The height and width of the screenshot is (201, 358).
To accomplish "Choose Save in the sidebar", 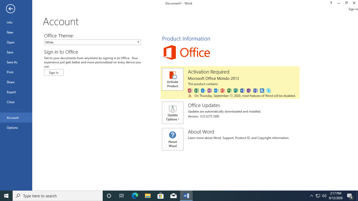I will tap(16, 52).
